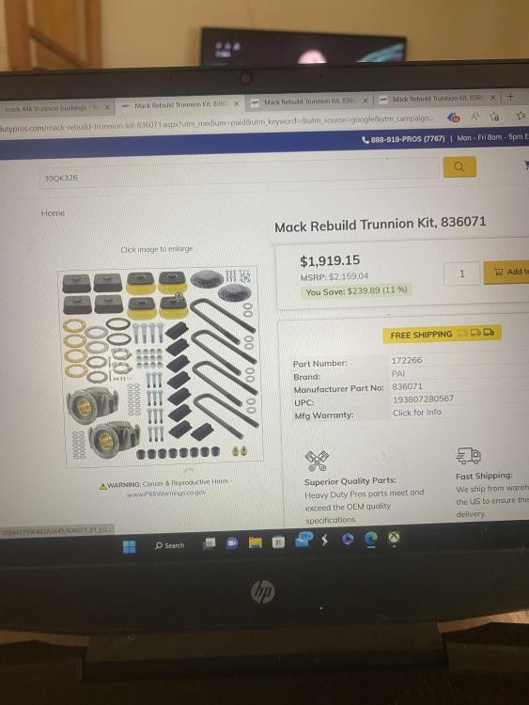Open the Teams chat taskbar icon

point(232,543)
